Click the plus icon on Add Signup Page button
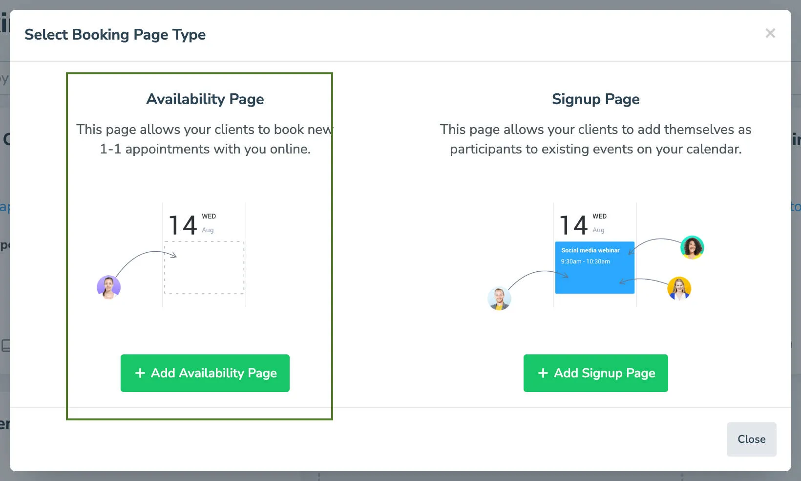The width and height of the screenshot is (801, 481). 543,373
